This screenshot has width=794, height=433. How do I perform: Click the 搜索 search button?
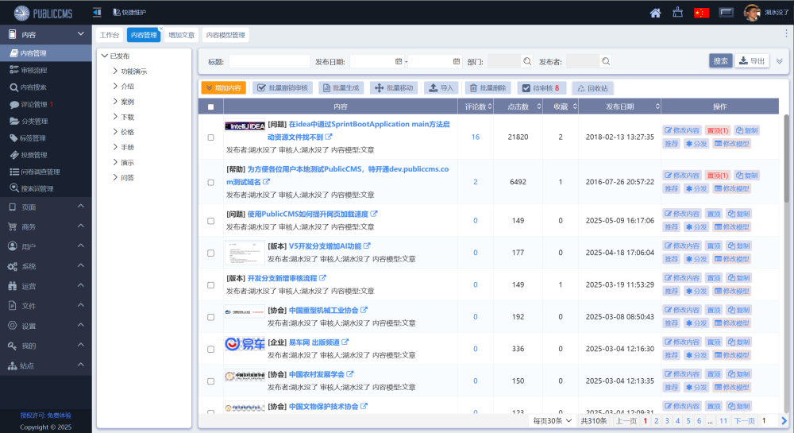720,61
